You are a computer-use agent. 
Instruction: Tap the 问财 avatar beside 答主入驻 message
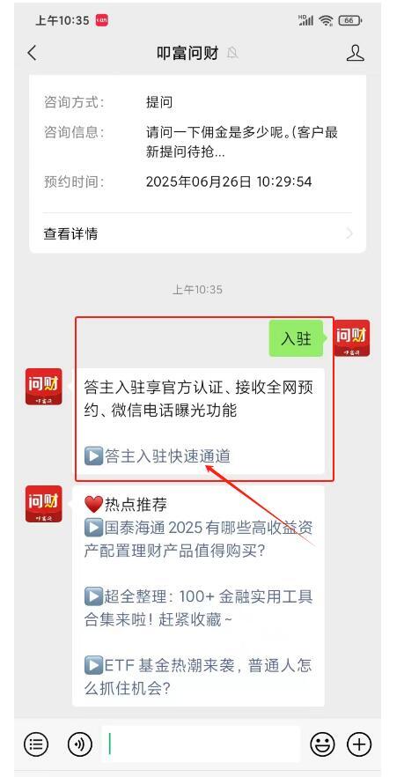44,387
